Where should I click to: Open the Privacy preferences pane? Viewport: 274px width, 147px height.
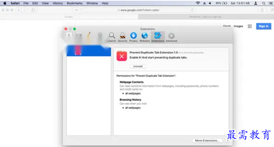click(x=133, y=37)
